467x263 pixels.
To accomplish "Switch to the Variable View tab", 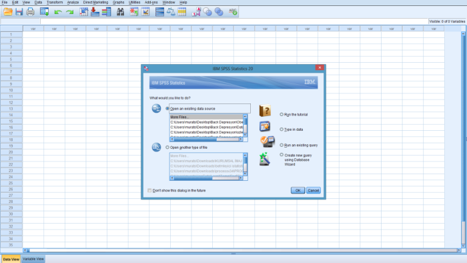I will click(33, 259).
